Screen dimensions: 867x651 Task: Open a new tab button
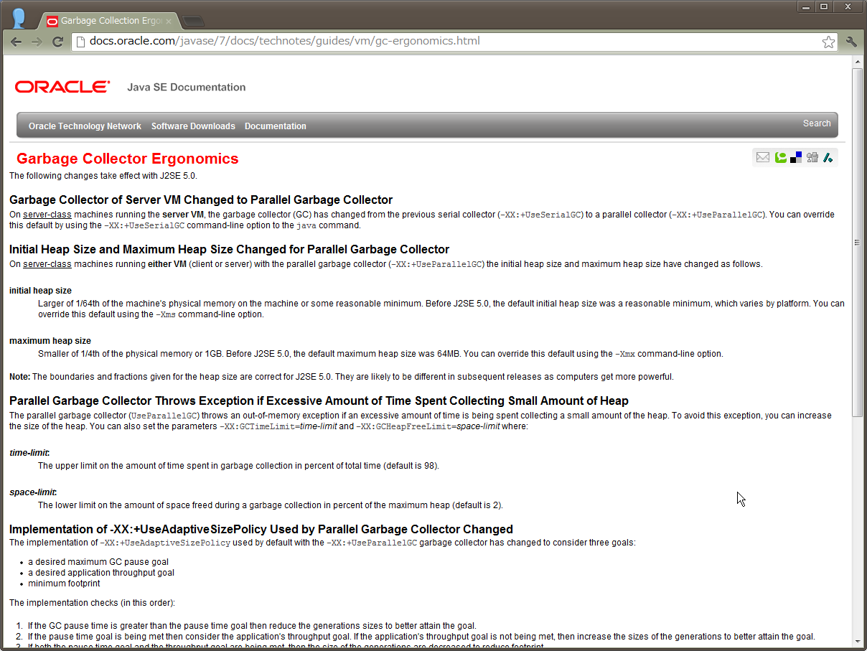click(x=192, y=21)
